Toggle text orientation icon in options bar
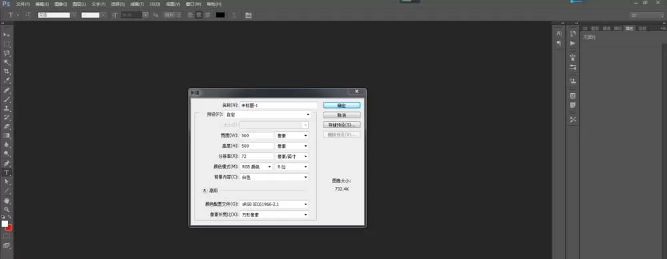This screenshot has width=667, height=259. coord(28,15)
